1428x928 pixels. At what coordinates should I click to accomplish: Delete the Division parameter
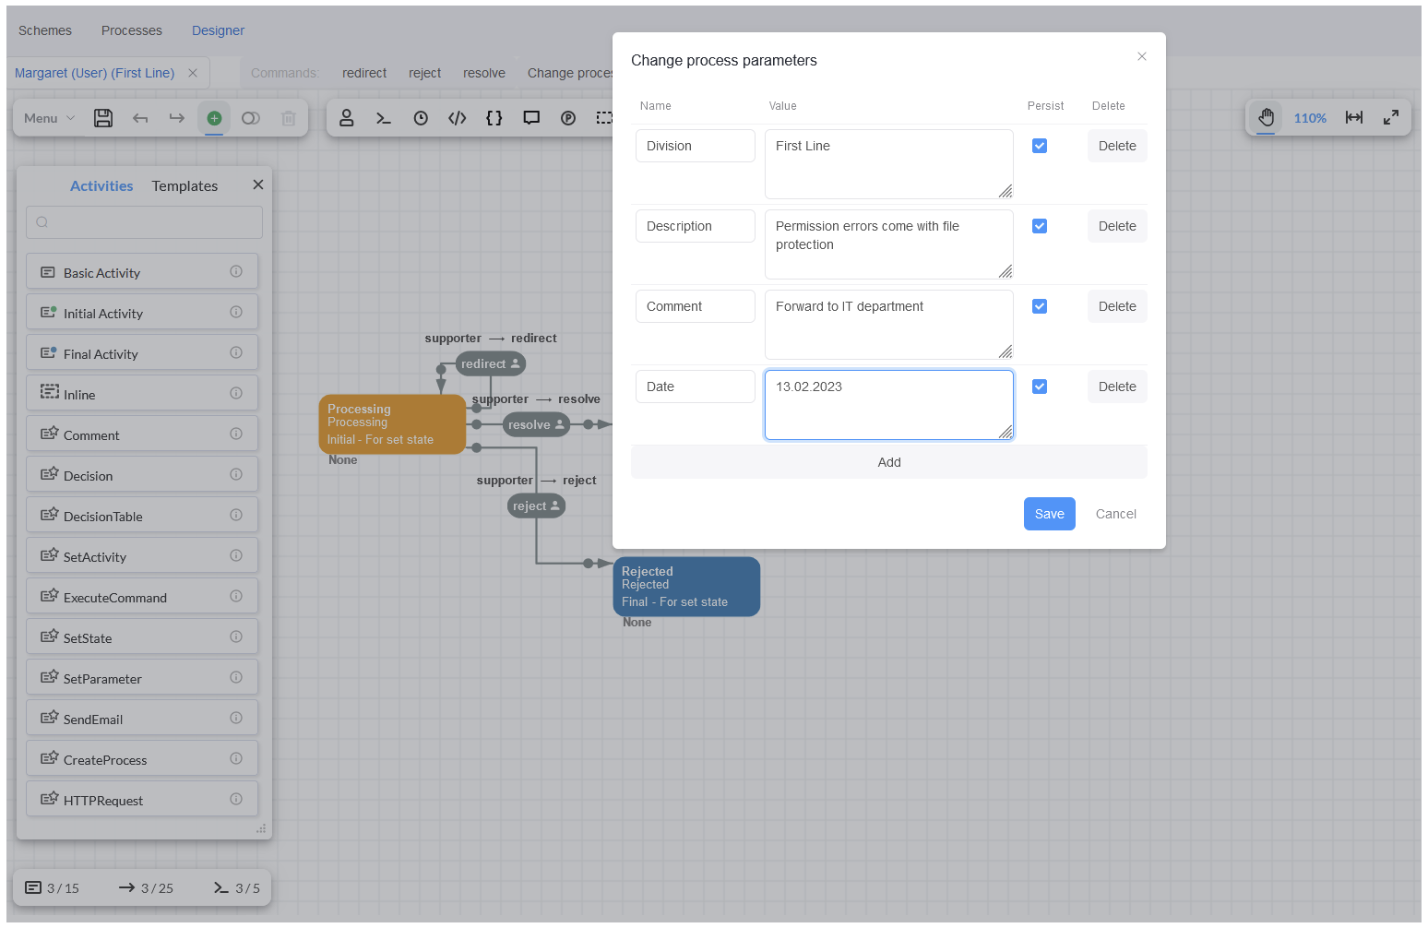pyautogui.click(x=1117, y=146)
